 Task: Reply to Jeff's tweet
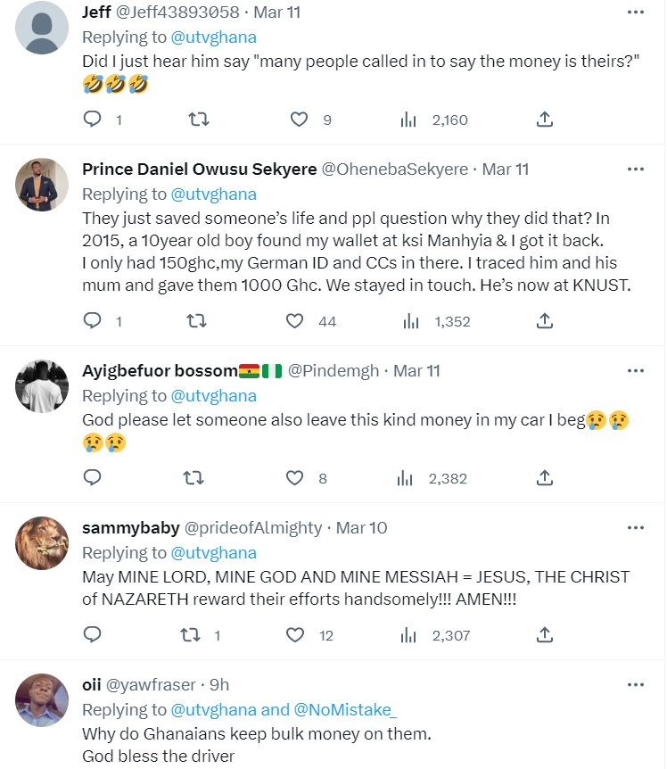[93, 120]
